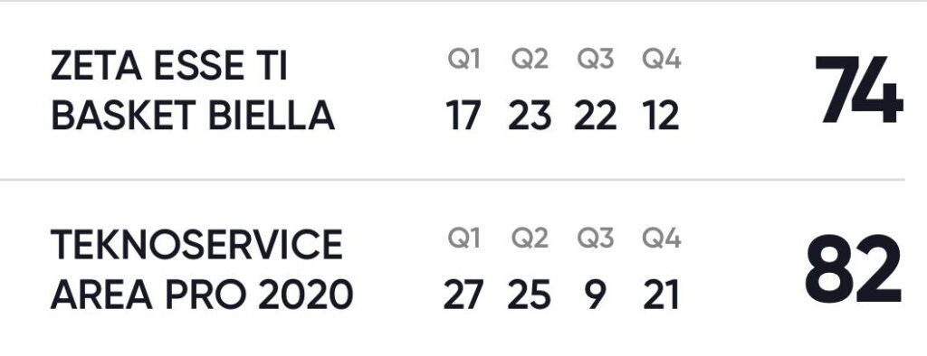Select Teknoservice's final score 82

[855, 268]
